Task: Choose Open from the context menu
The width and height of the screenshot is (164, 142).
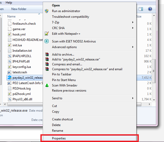Action: pyautogui.click(x=56, y=5)
